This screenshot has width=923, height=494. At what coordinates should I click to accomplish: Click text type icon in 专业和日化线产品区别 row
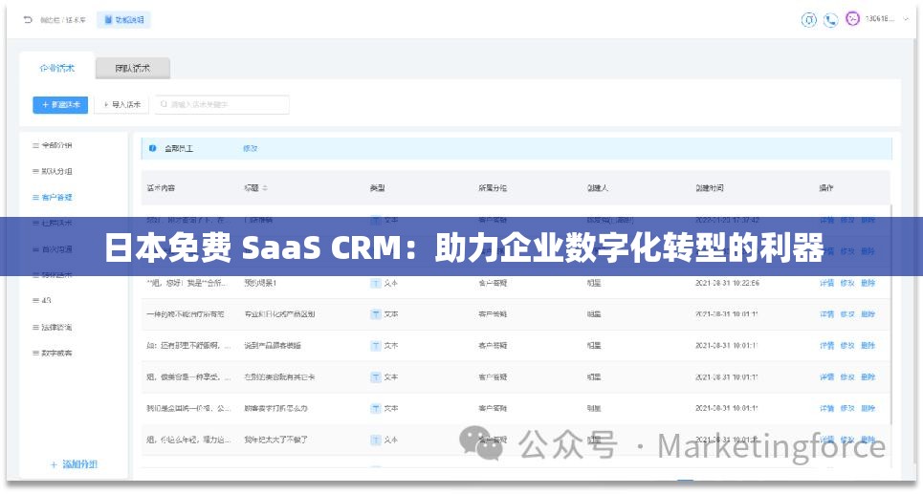click(376, 314)
